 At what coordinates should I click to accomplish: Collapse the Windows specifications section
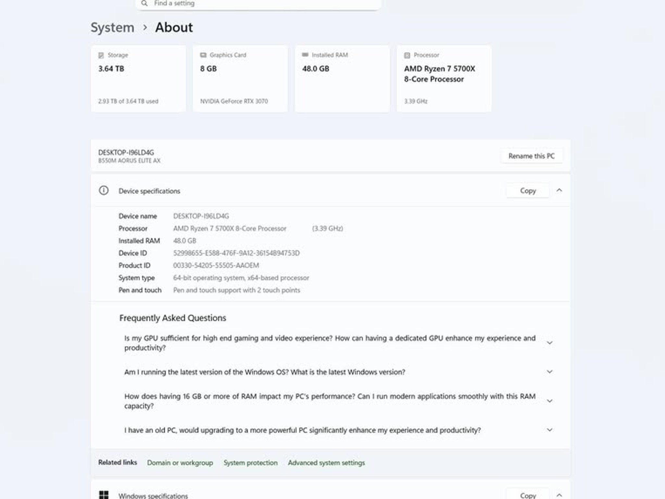pyautogui.click(x=559, y=495)
